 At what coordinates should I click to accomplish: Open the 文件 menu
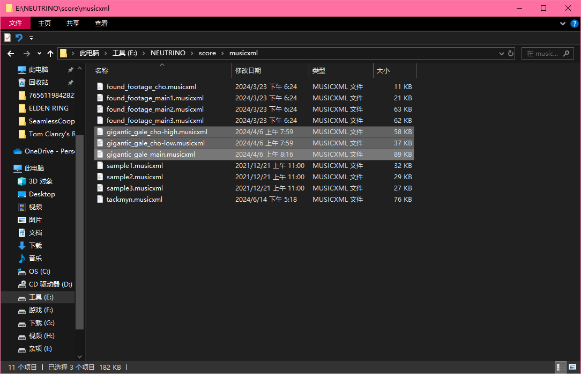[16, 23]
